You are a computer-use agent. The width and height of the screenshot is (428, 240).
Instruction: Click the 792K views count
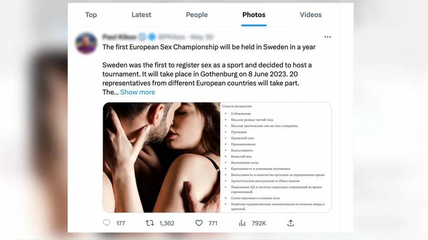coord(259,223)
